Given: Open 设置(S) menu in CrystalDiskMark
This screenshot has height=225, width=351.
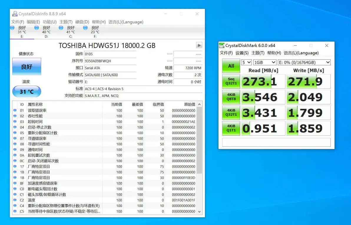Looking at the screenshot, I should click(242, 53).
